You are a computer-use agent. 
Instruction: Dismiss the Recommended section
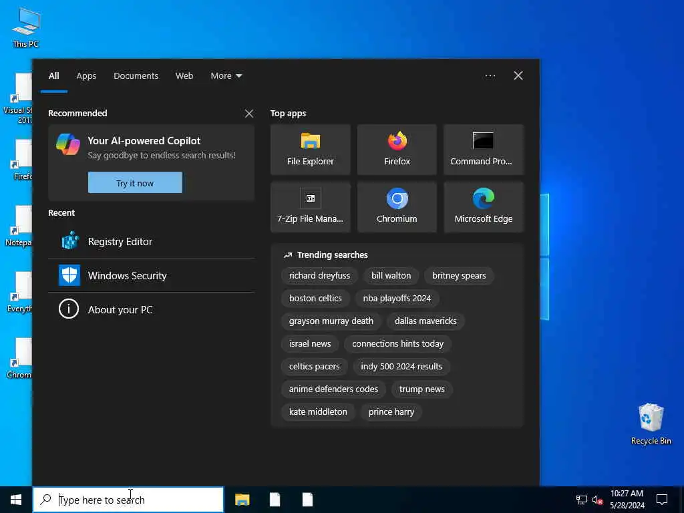(249, 114)
